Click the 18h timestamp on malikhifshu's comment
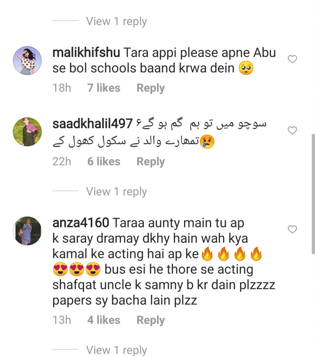The width and height of the screenshot is (315, 356). click(62, 88)
